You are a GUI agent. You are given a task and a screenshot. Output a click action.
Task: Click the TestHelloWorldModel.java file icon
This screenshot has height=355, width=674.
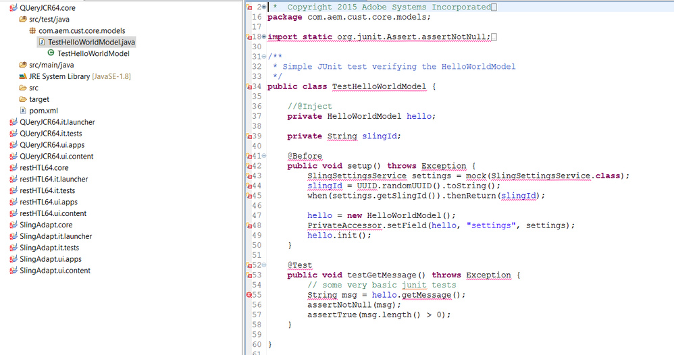click(42, 42)
